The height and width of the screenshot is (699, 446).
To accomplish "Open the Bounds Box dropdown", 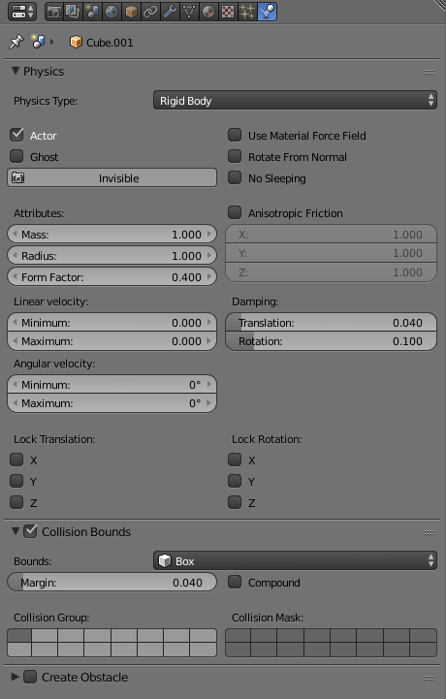I will coord(295,560).
